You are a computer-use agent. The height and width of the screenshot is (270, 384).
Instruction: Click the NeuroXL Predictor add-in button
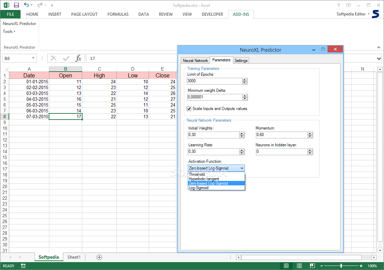pyautogui.click(x=19, y=24)
